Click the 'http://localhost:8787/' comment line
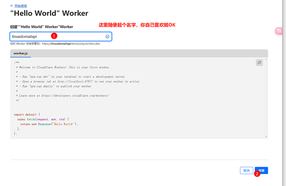Image resolution: width=286 pixels, height=186 pixels. click(x=78, y=81)
